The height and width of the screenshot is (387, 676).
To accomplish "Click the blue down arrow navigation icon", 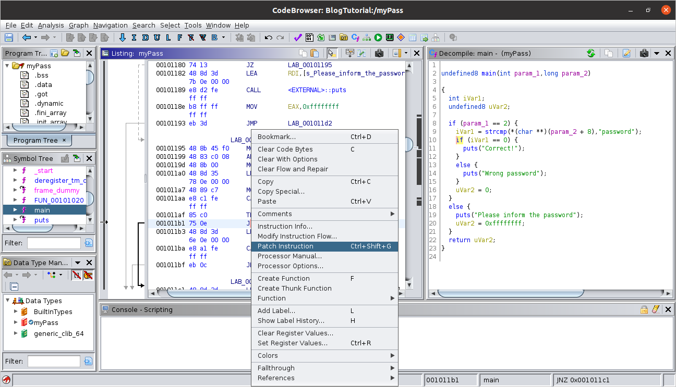I will click(123, 38).
